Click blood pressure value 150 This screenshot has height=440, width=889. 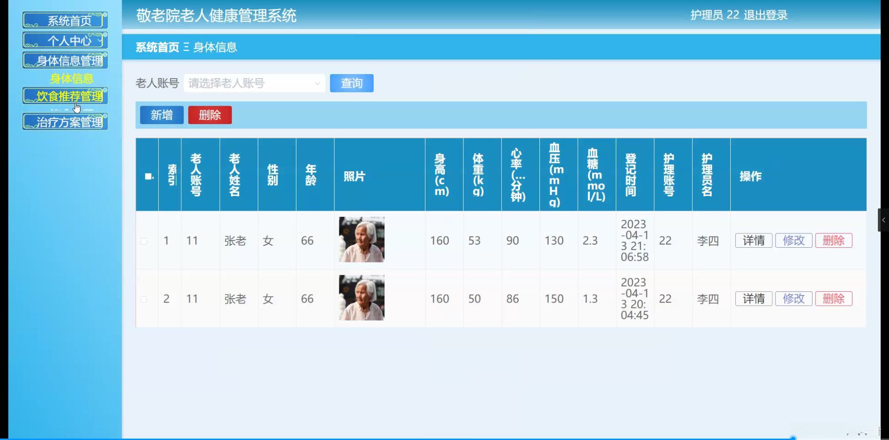(x=554, y=299)
